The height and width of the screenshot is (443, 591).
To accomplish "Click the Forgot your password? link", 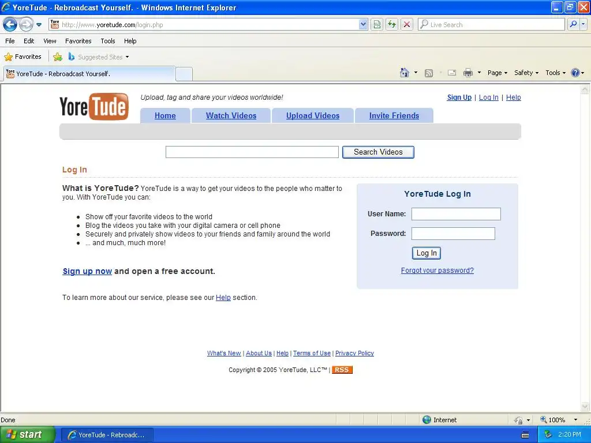I will coord(437,271).
